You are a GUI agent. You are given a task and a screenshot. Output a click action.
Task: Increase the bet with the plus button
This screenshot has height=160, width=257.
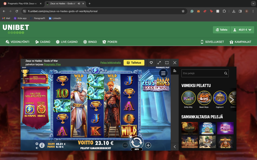148,145
